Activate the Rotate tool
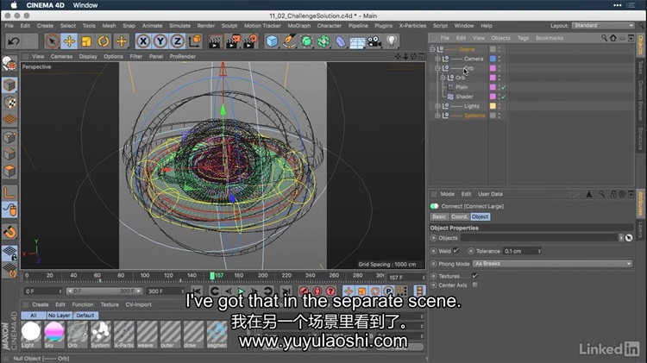647x363 pixels. 104,41
